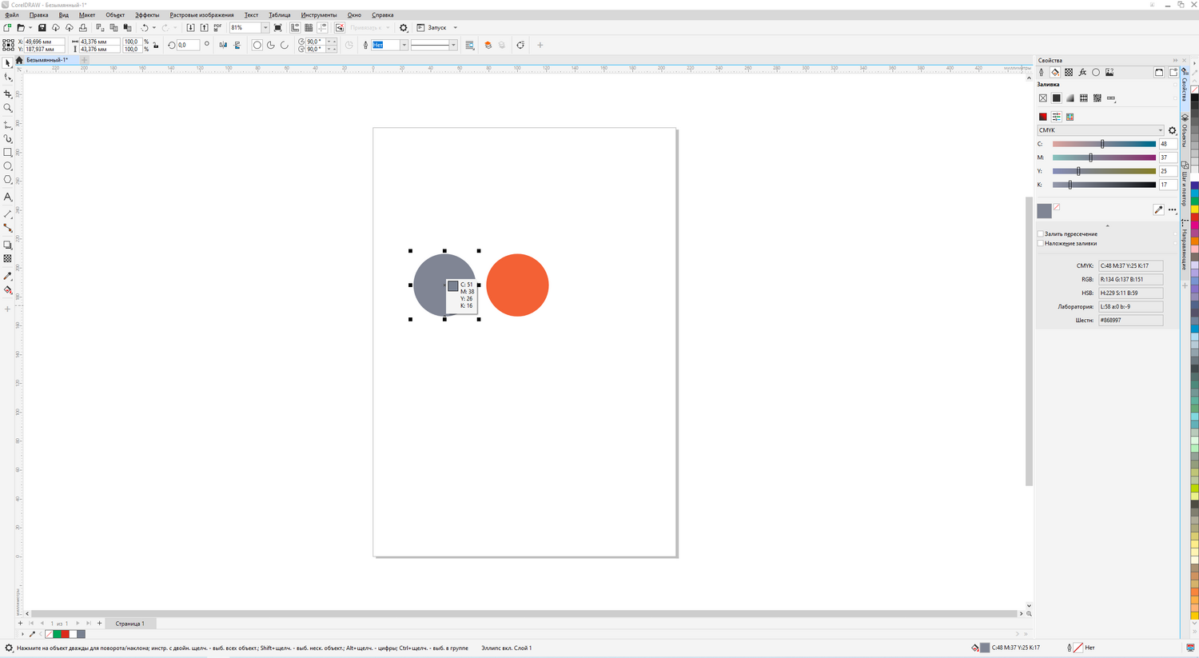Viewport: 1199px width, 658px height.
Task: Select the Polygon tool
Action: pos(8,180)
